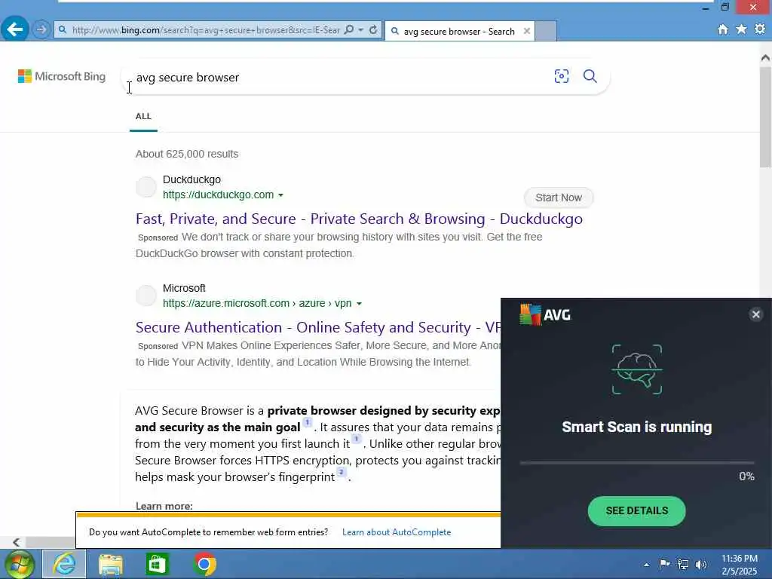
Task: Launch Google Chrome from taskbar
Action: (x=205, y=564)
